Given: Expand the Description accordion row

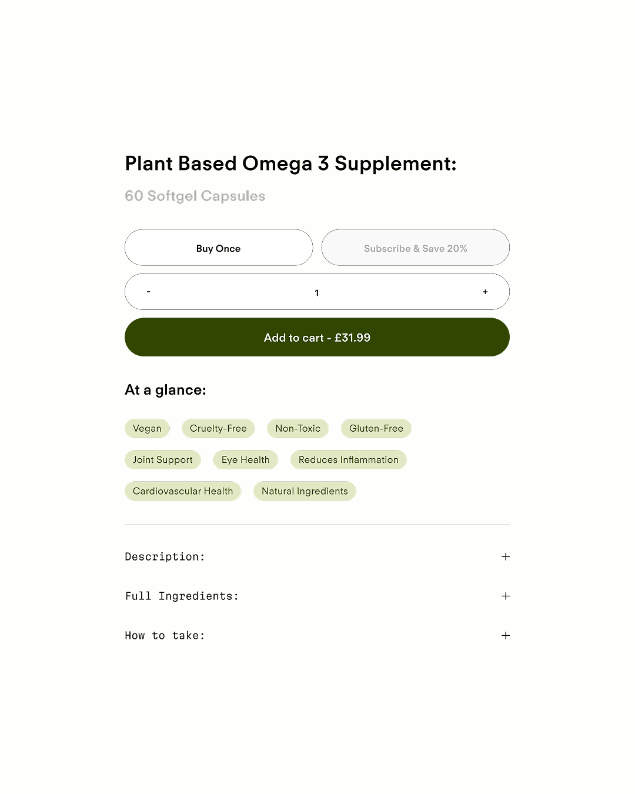Looking at the screenshot, I should 165,556.
